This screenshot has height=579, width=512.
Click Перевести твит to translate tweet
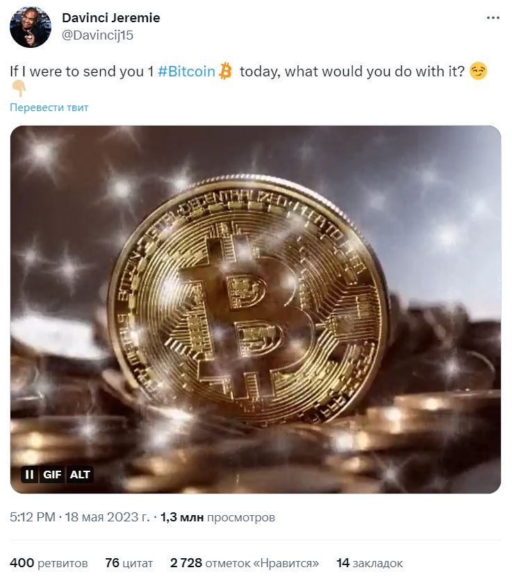pyautogui.click(x=49, y=108)
